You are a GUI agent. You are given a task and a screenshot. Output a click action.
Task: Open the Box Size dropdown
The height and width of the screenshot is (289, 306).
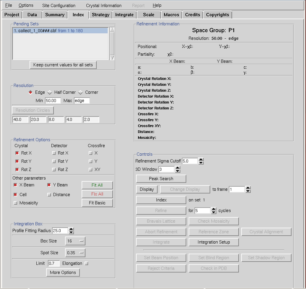75,241
